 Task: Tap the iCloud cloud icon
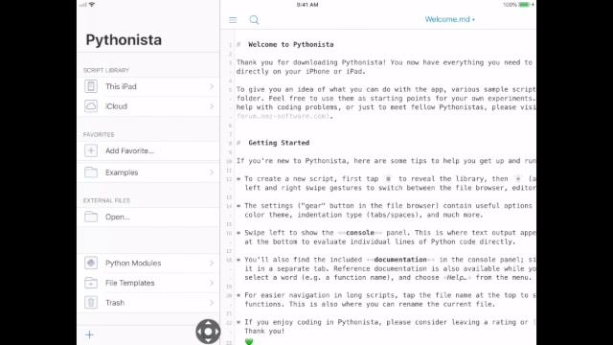[x=91, y=106]
